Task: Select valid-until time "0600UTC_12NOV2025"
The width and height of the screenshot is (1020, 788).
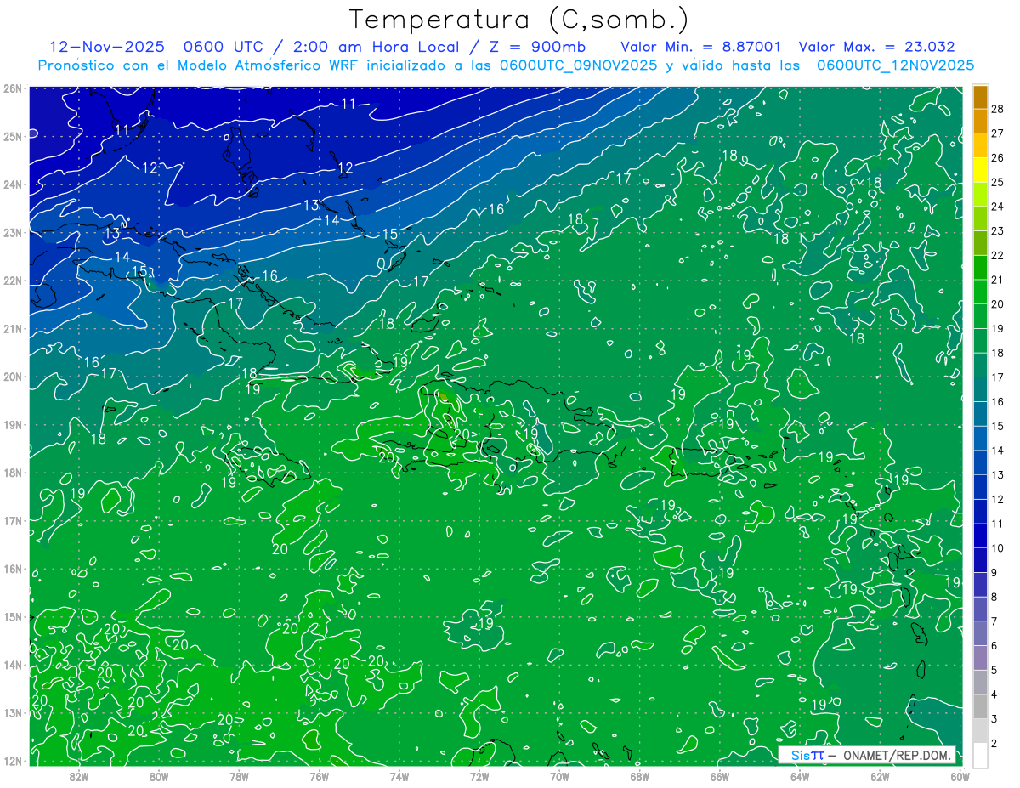Action: [x=895, y=65]
